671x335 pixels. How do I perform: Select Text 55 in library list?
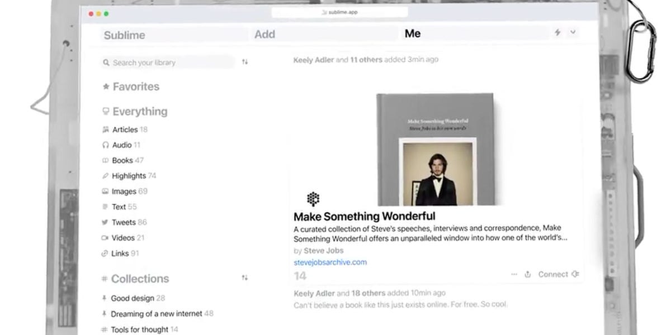[x=124, y=207]
